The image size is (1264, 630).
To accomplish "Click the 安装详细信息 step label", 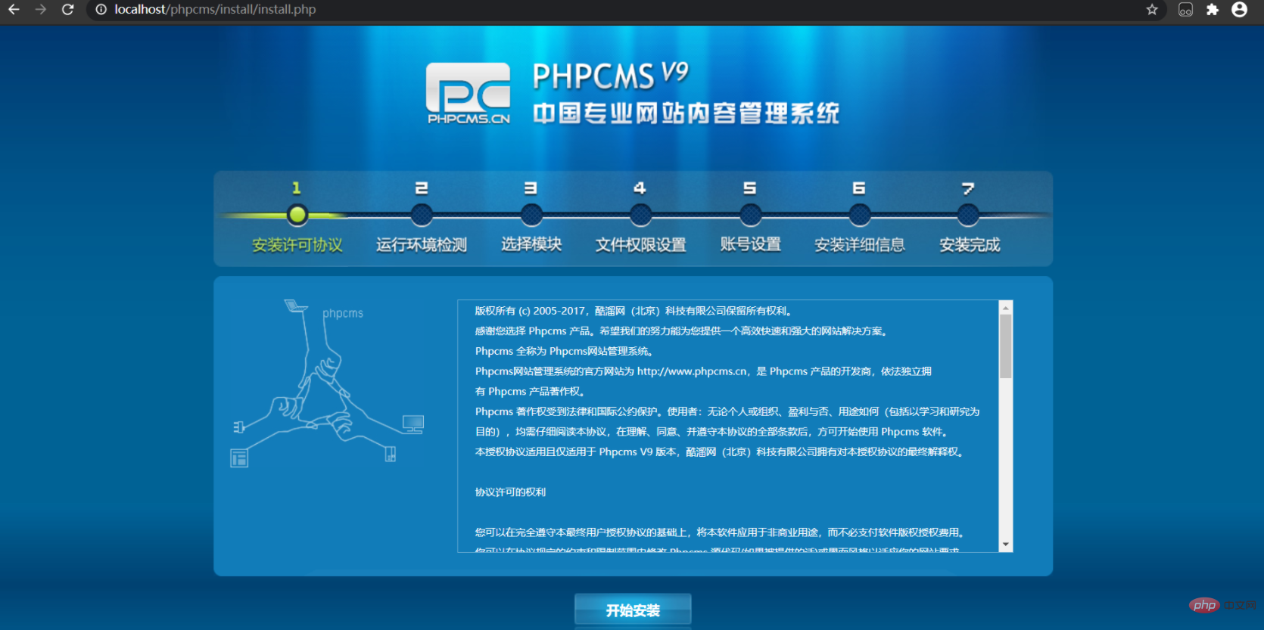I will pos(860,245).
